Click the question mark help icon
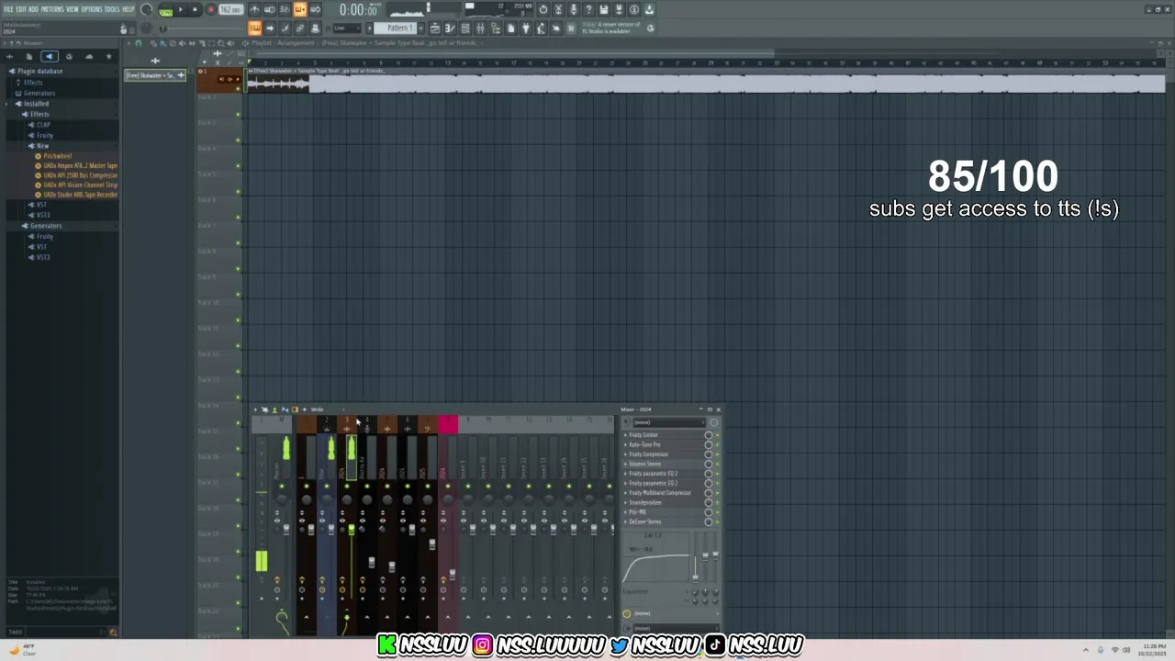Screen dimensions: 1175x661 tap(588, 10)
